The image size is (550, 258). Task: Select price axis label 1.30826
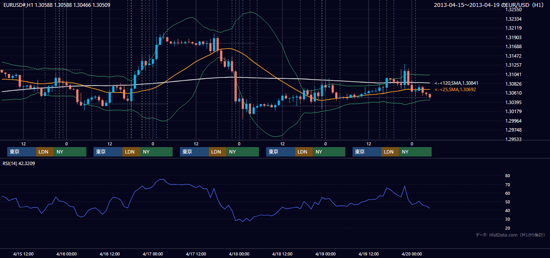pos(513,84)
